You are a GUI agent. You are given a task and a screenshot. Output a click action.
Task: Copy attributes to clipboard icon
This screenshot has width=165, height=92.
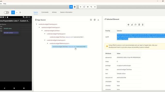(139, 25)
